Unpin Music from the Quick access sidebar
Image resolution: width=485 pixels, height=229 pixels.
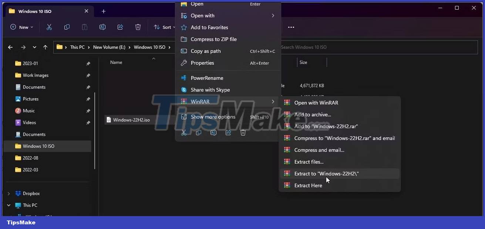click(88, 111)
